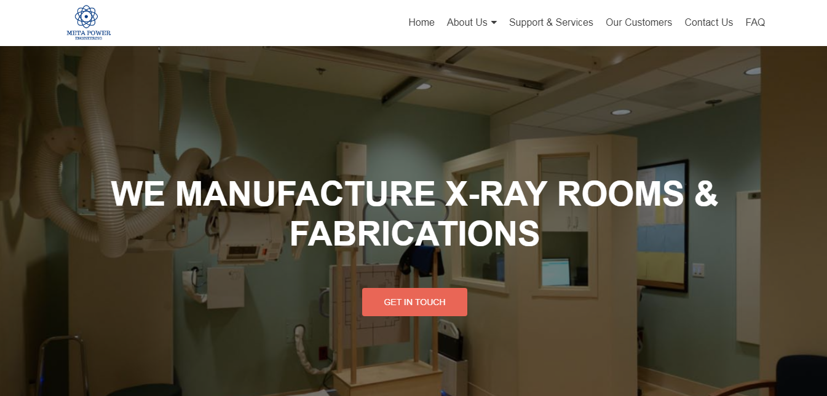Click the X-ray machine head in hero photo
This screenshot has width=827, height=396.
pos(250,235)
